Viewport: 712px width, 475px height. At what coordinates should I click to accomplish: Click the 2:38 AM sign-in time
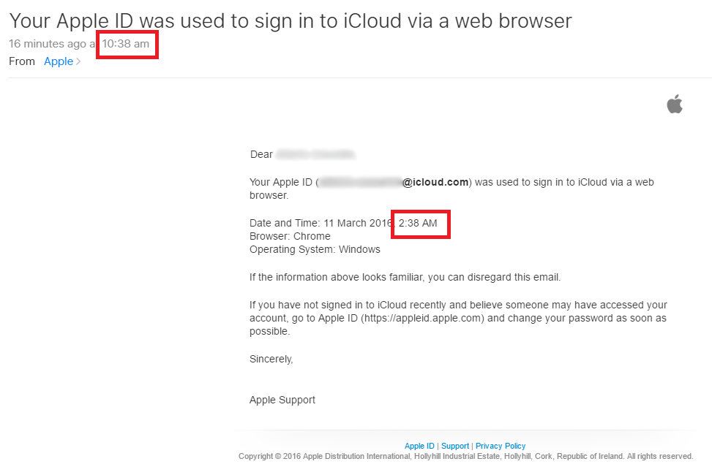click(418, 223)
